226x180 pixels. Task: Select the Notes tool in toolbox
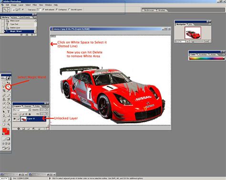[4, 120]
